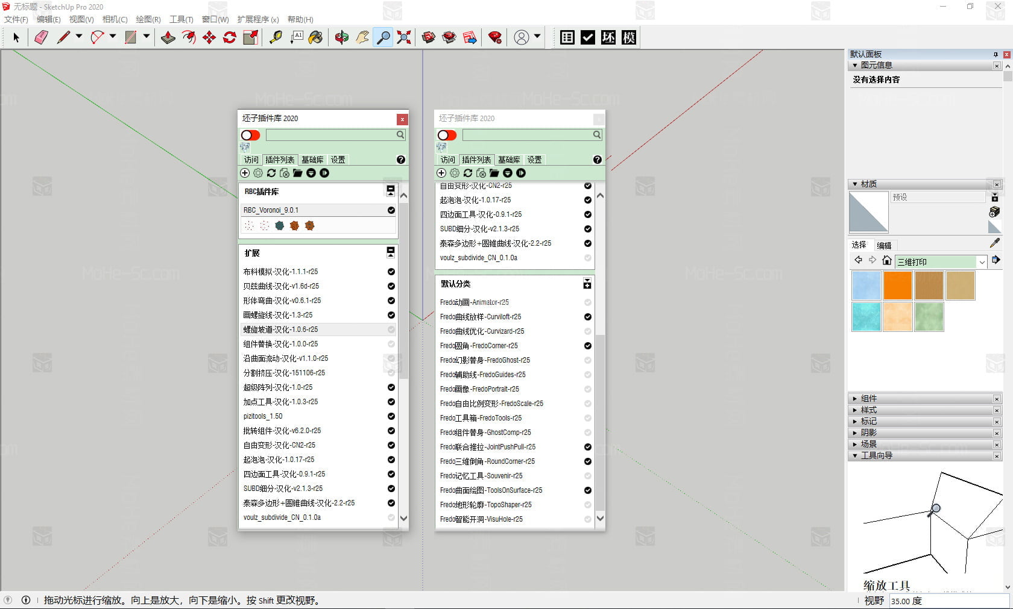1013x609 pixels.
Task: Enable the Fredo动画-Animator-r25 plugin
Action: [x=587, y=302]
